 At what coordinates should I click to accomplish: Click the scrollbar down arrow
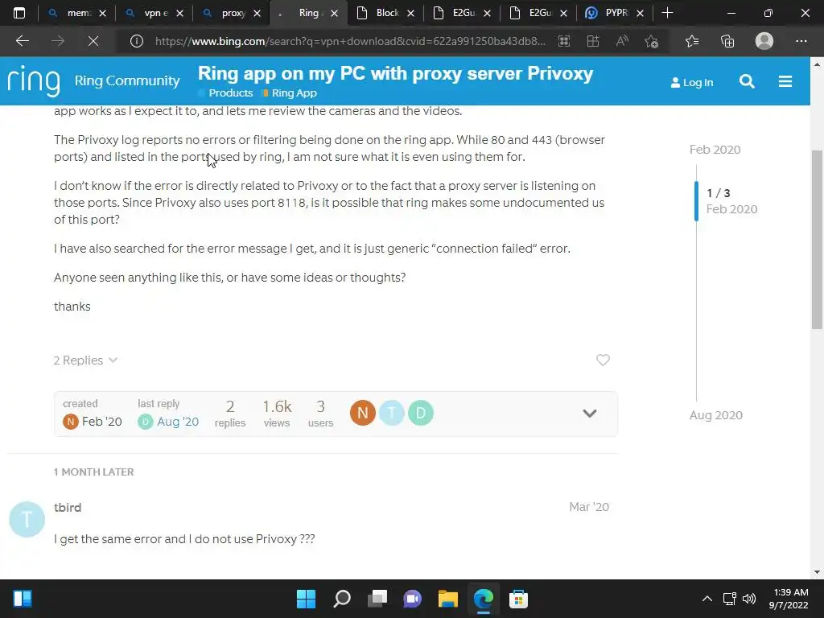(x=817, y=572)
